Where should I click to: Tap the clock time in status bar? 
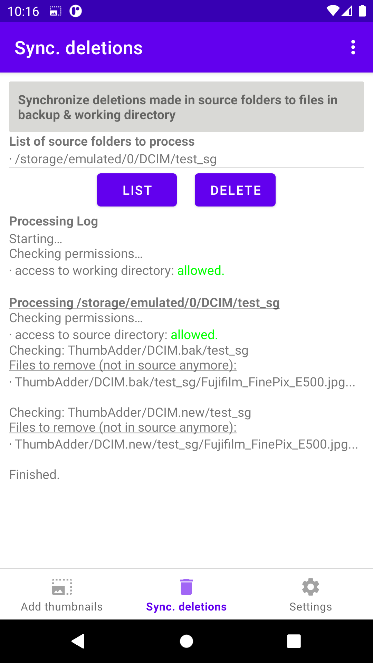point(23,11)
